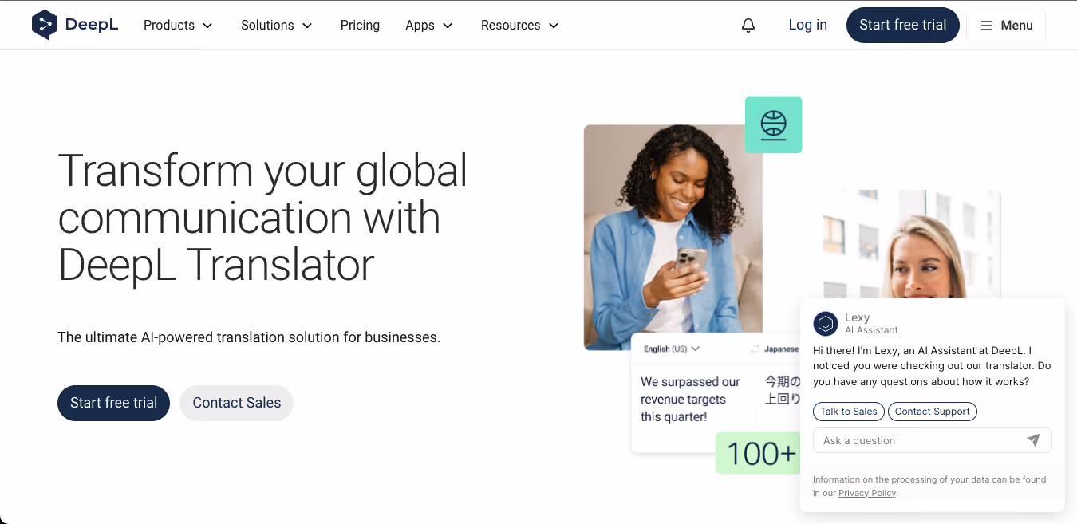Click 'The ultimate AI-powered translation solution' text
1077x524 pixels.
tap(249, 337)
